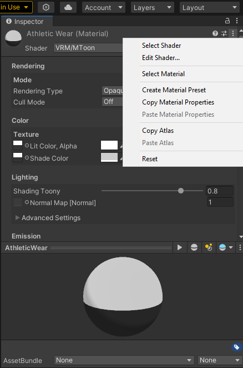The height and width of the screenshot is (368, 243).
Task: Click the Inspector scroll down arrow
Action: 241,237
